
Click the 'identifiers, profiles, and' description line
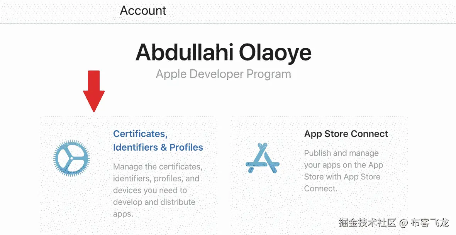[x=156, y=179]
